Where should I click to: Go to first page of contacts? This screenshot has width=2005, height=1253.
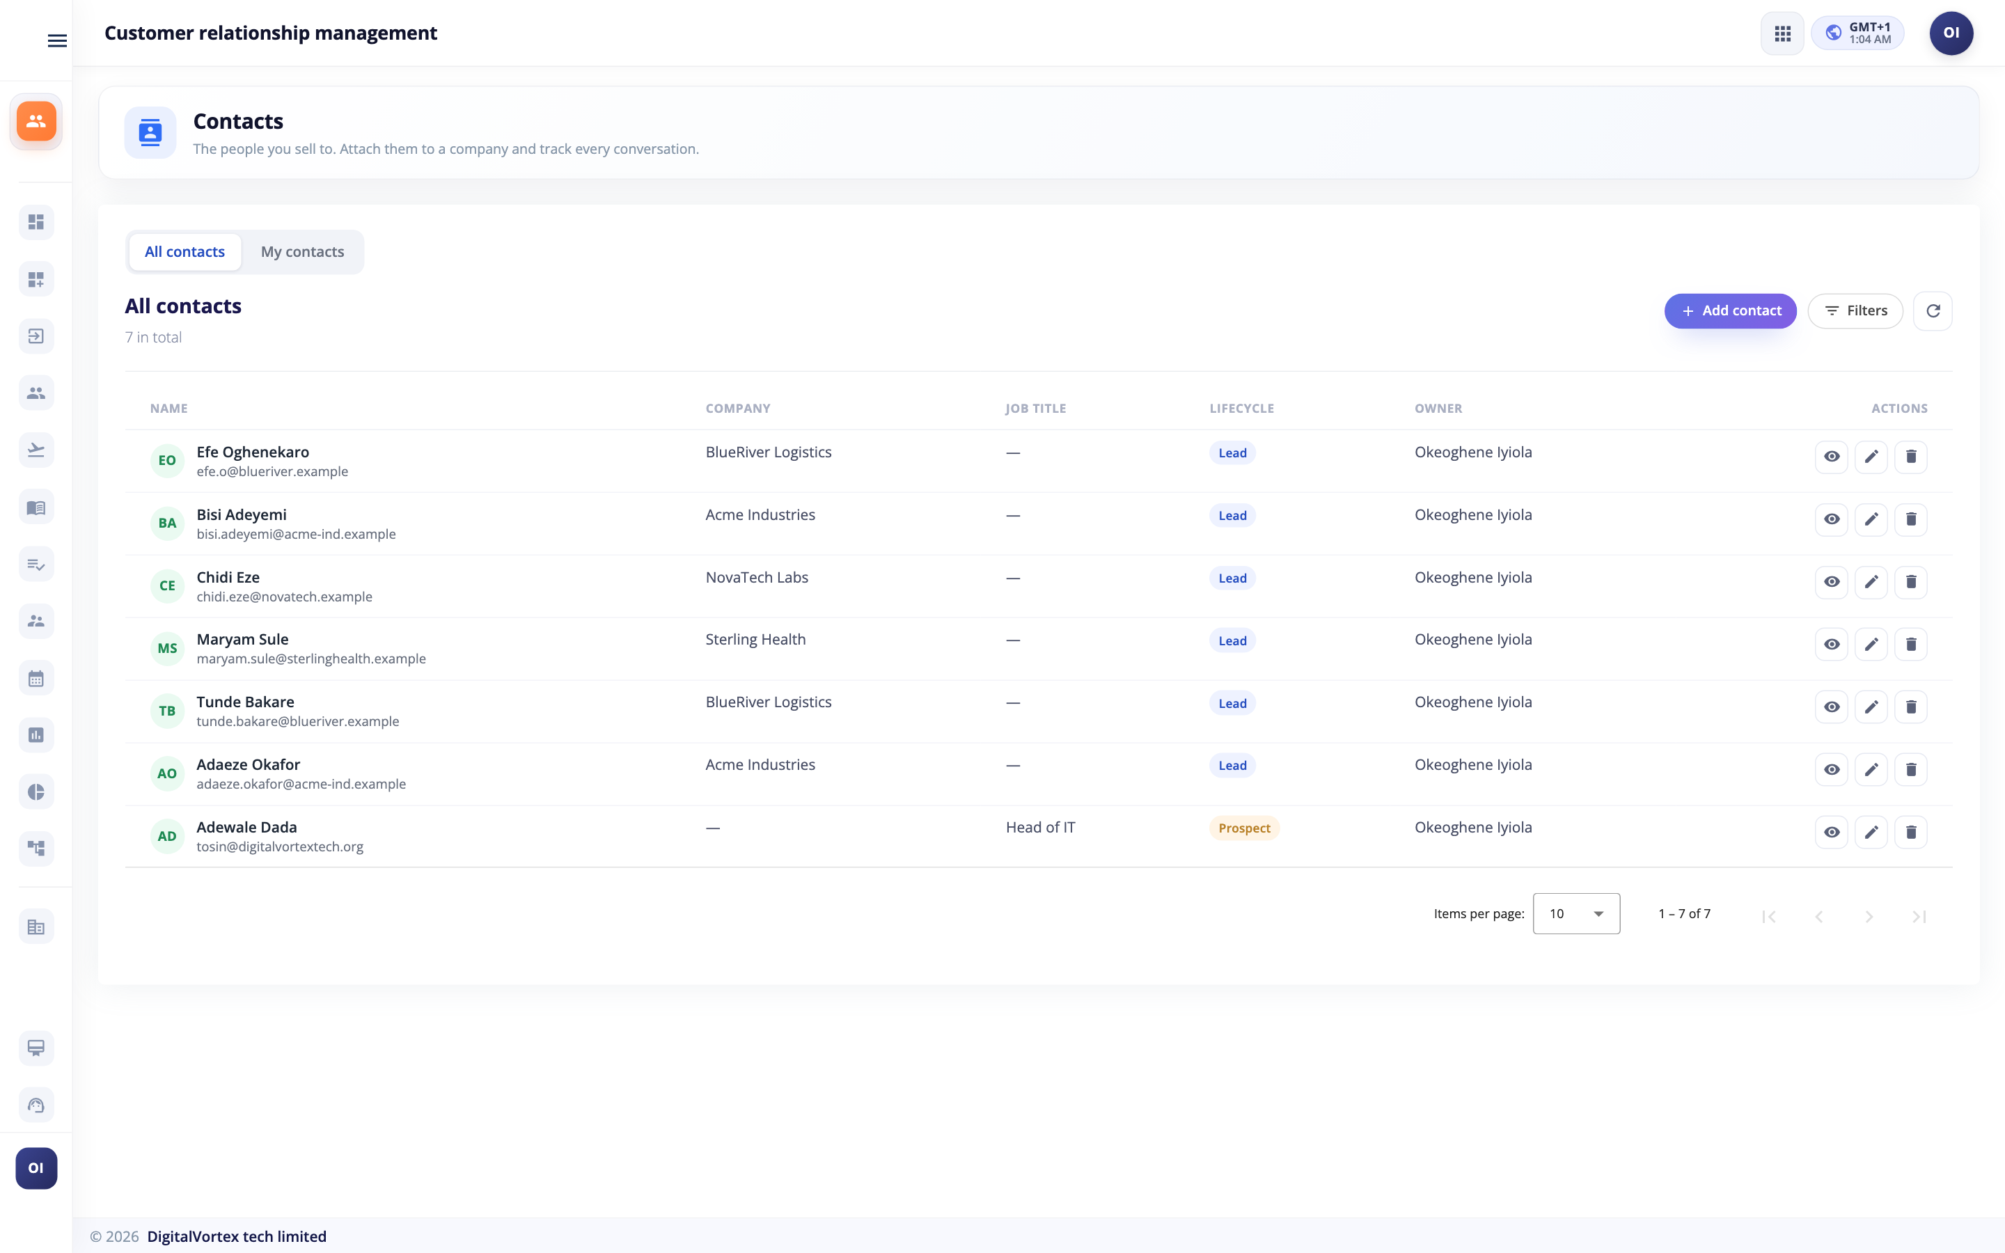[x=1769, y=917]
